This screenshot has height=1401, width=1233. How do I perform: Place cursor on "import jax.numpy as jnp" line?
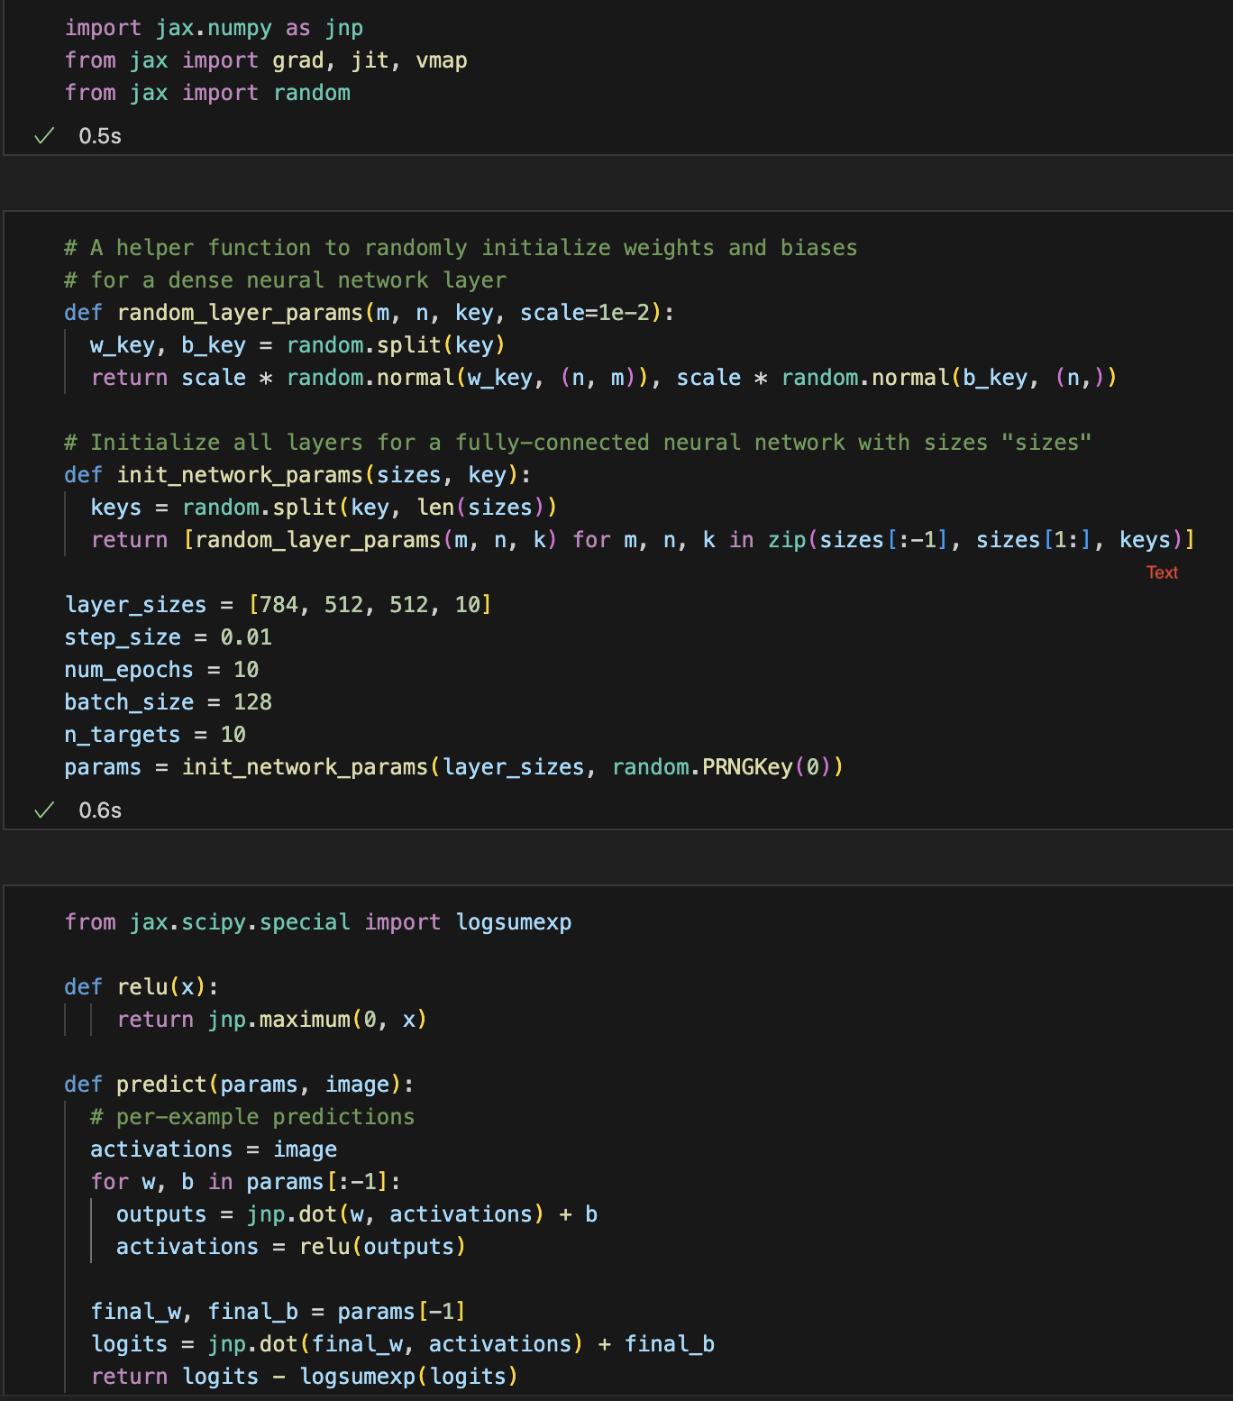pos(214,28)
